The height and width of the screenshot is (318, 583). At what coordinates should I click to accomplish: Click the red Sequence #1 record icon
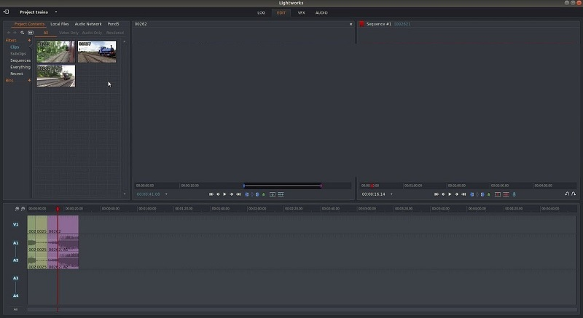click(x=361, y=24)
